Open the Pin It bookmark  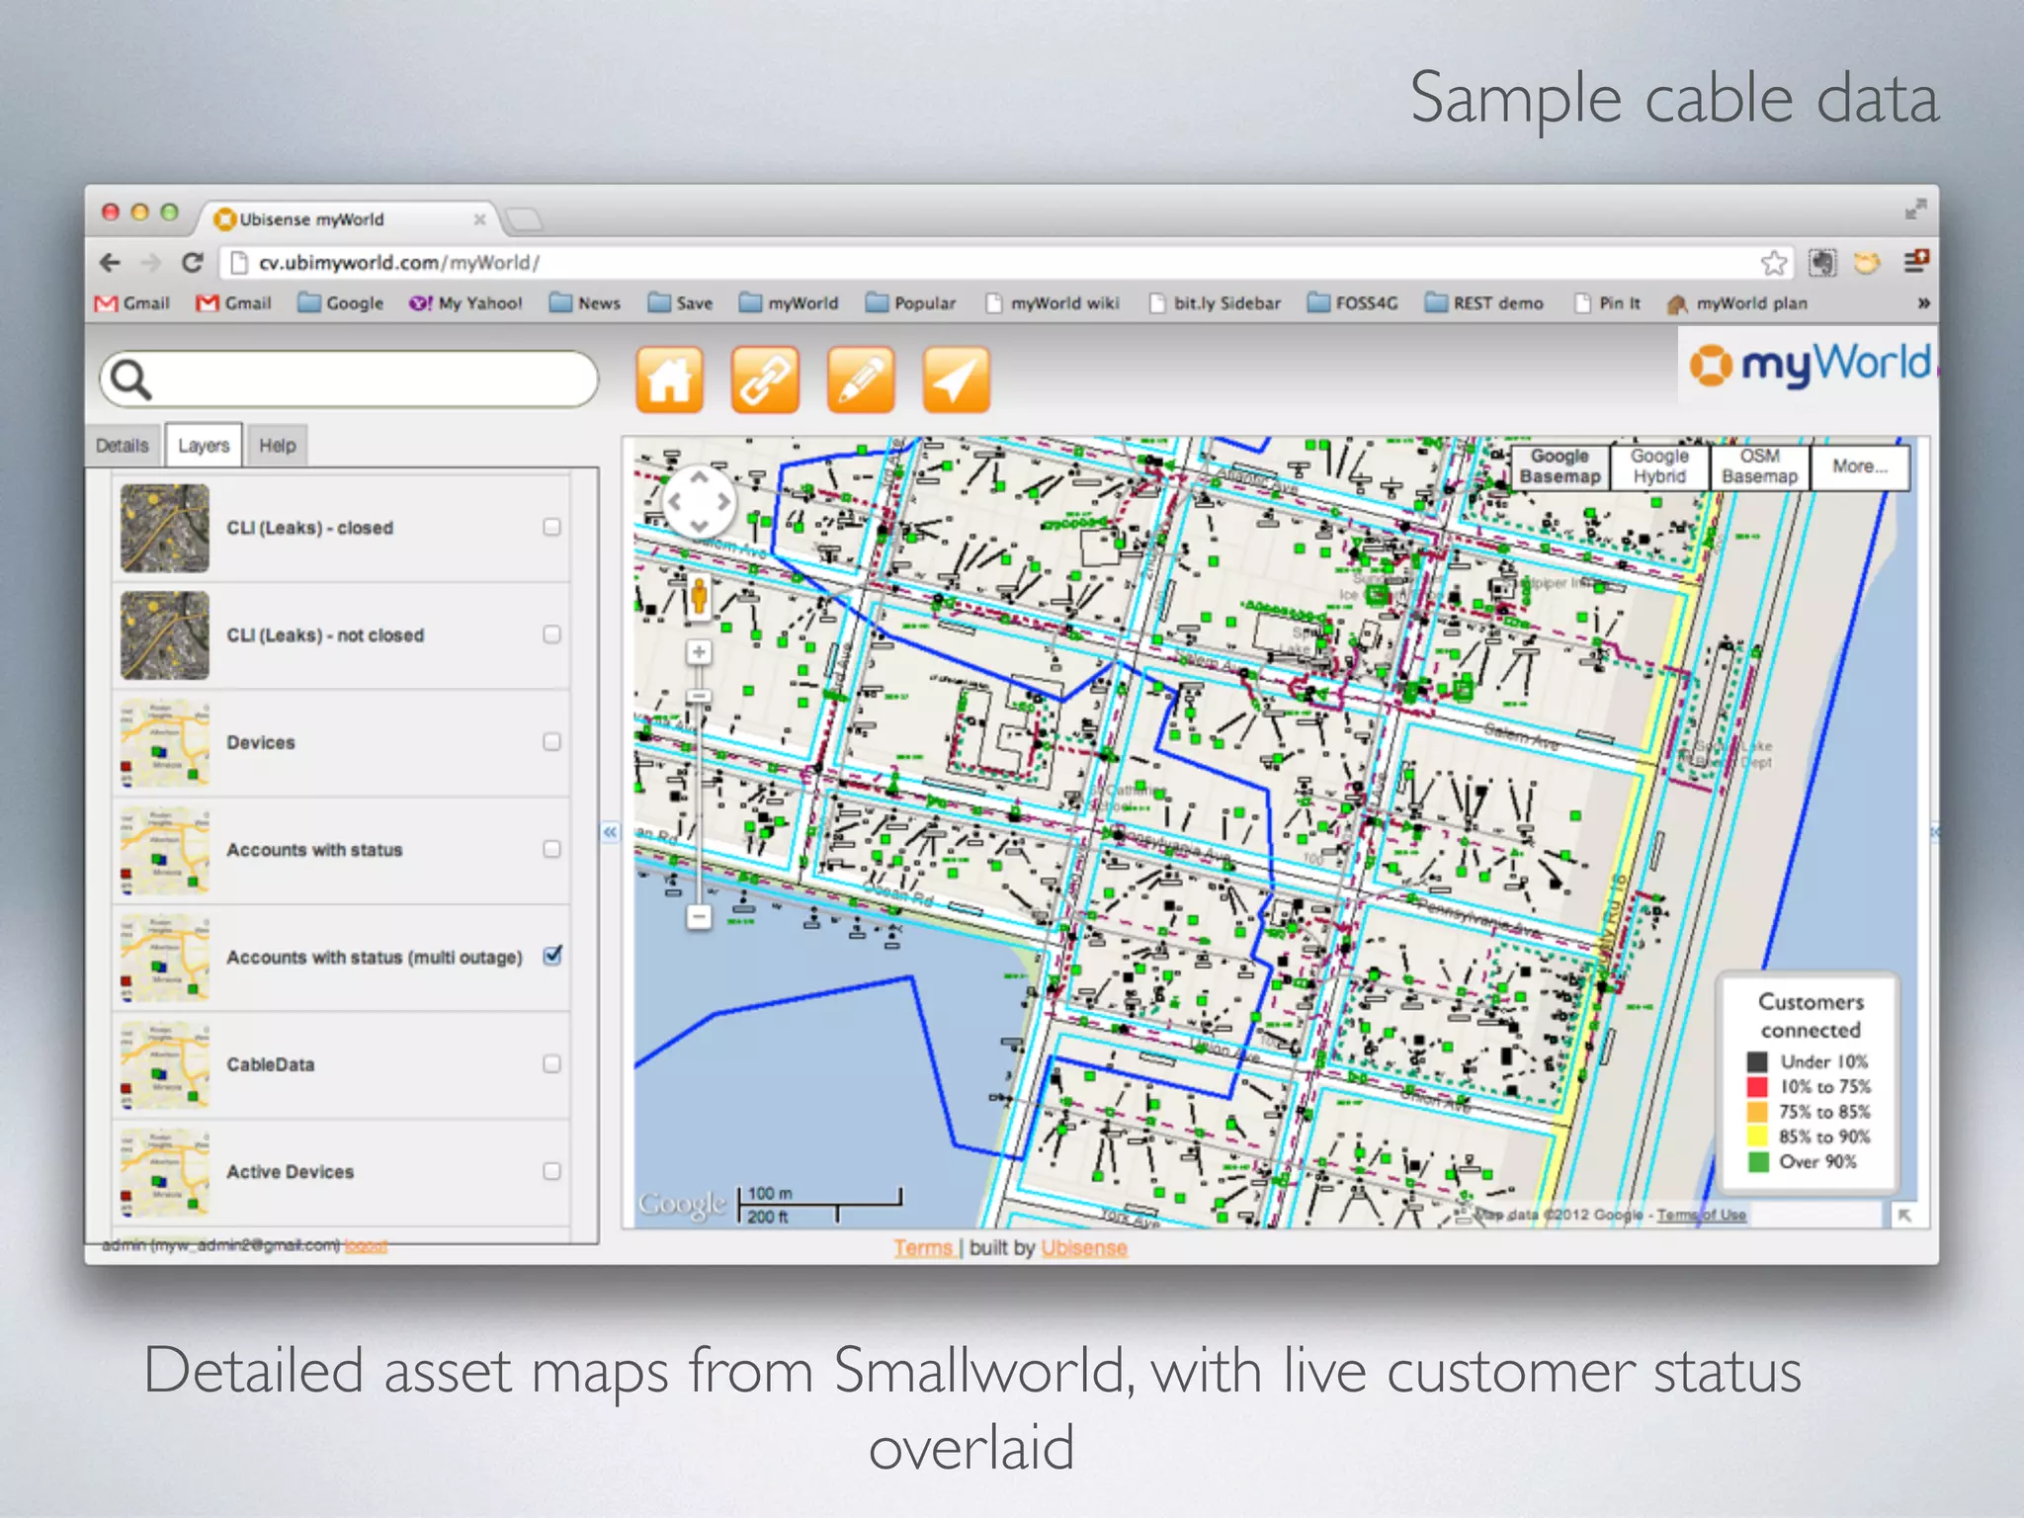coord(1608,303)
